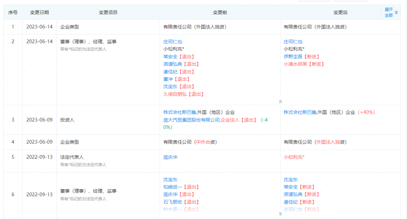Image resolution: width=407 pixels, height=219 pixels.
Task: Click the 变更日期 column header
Action: (x=39, y=12)
